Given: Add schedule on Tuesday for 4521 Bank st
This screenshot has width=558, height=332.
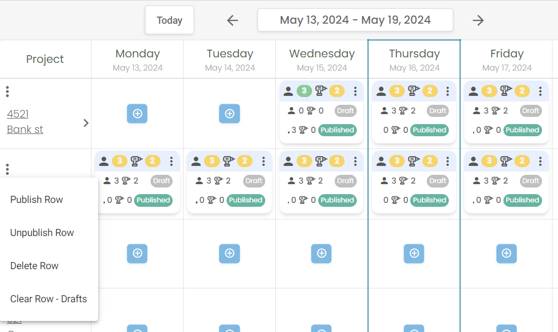Looking at the screenshot, I should [229, 114].
